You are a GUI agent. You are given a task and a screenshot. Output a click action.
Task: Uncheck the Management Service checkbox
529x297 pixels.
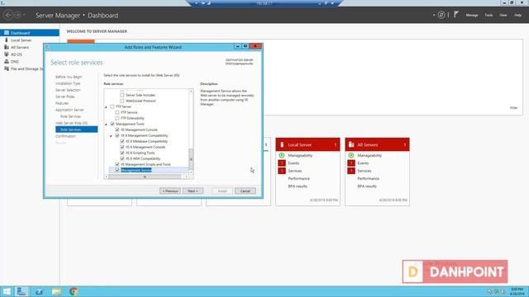[117, 170]
